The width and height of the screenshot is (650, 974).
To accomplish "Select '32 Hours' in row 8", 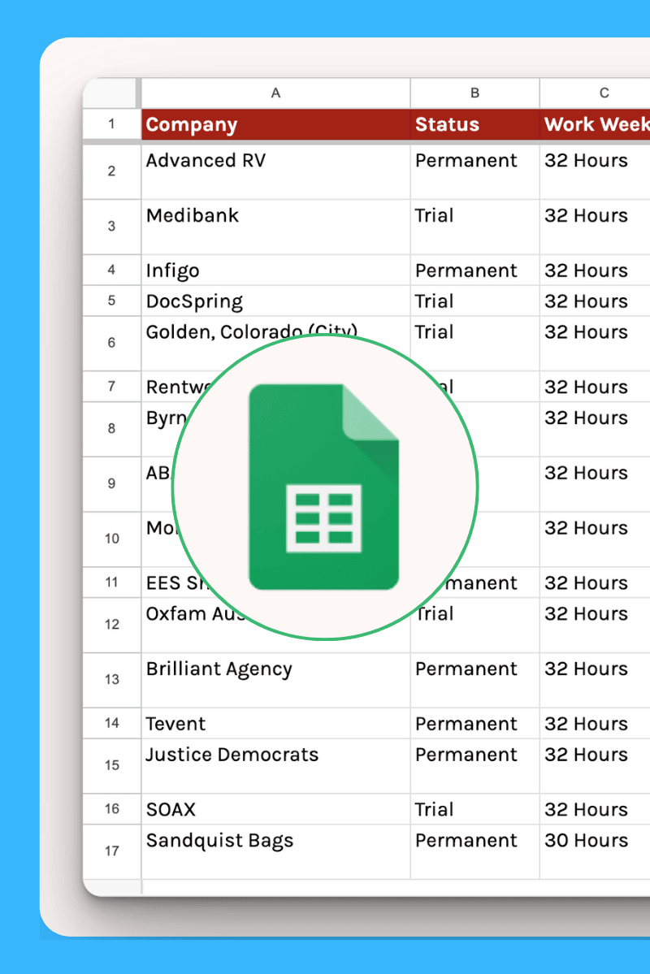I will pyautogui.click(x=595, y=429).
